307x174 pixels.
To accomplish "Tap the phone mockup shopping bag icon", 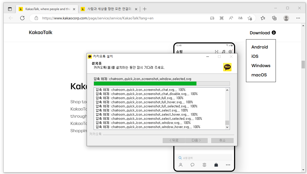I will pyautogui.click(x=216, y=165).
